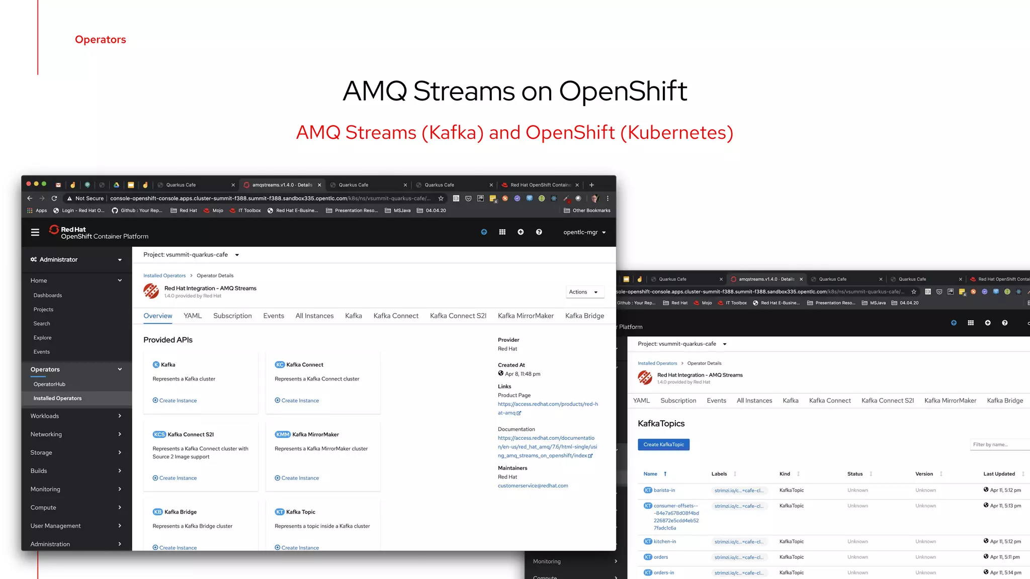Click the Installed Operators breadcrumb in the front window

point(164,275)
